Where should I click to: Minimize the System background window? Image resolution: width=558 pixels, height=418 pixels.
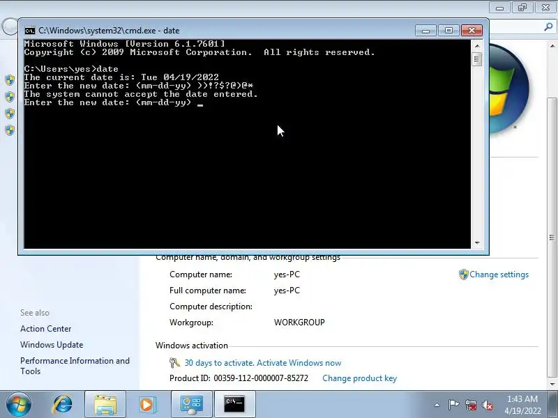pyautogui.click(x=499, y=8)
